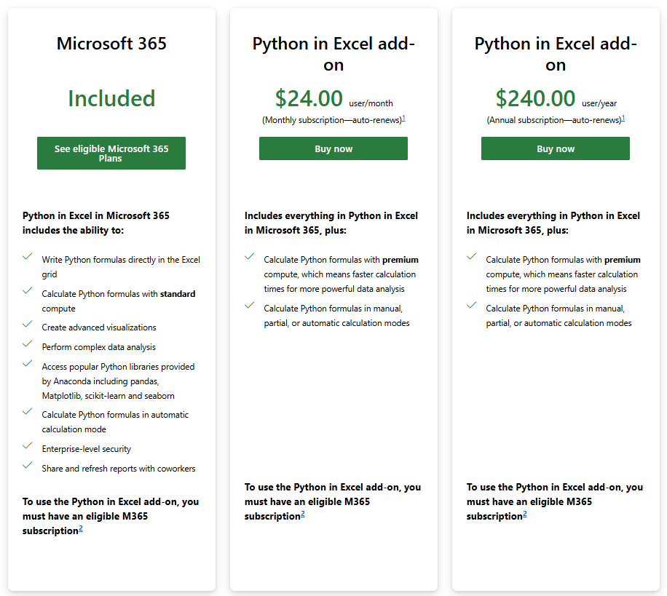This screenshot has width=667, height=596.
Task: Click checkmark beside Access popular Python libraries
Action: click(28, 363)
